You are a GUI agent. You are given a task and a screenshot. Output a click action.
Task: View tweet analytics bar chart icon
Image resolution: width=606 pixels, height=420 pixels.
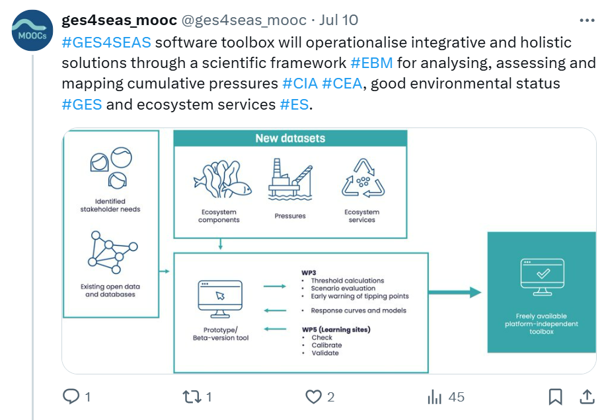435,397
